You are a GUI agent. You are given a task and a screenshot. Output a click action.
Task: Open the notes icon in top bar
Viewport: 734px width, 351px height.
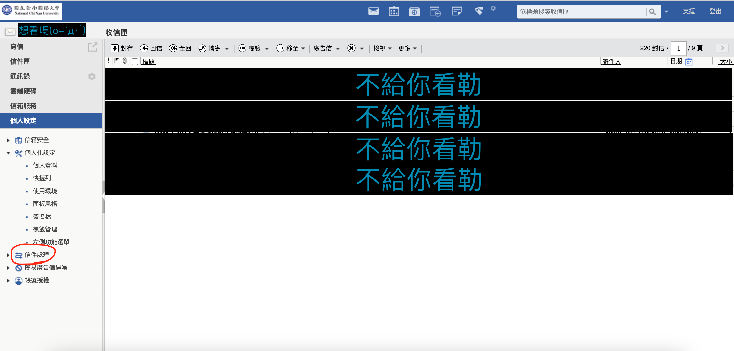(457, 11)
